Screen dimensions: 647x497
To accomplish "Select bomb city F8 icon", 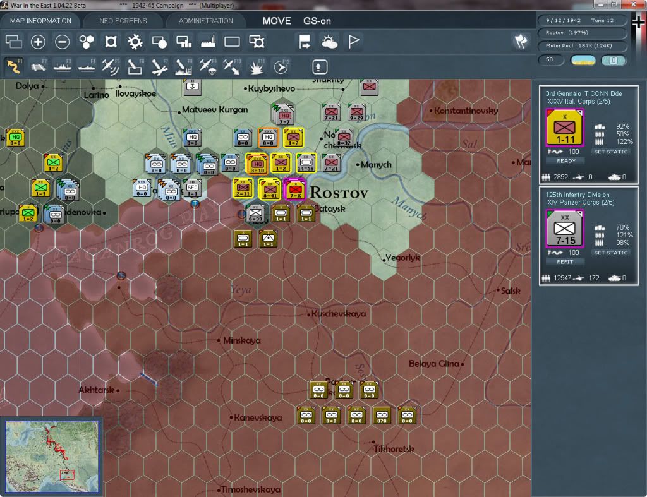I will tap(184, 66).
